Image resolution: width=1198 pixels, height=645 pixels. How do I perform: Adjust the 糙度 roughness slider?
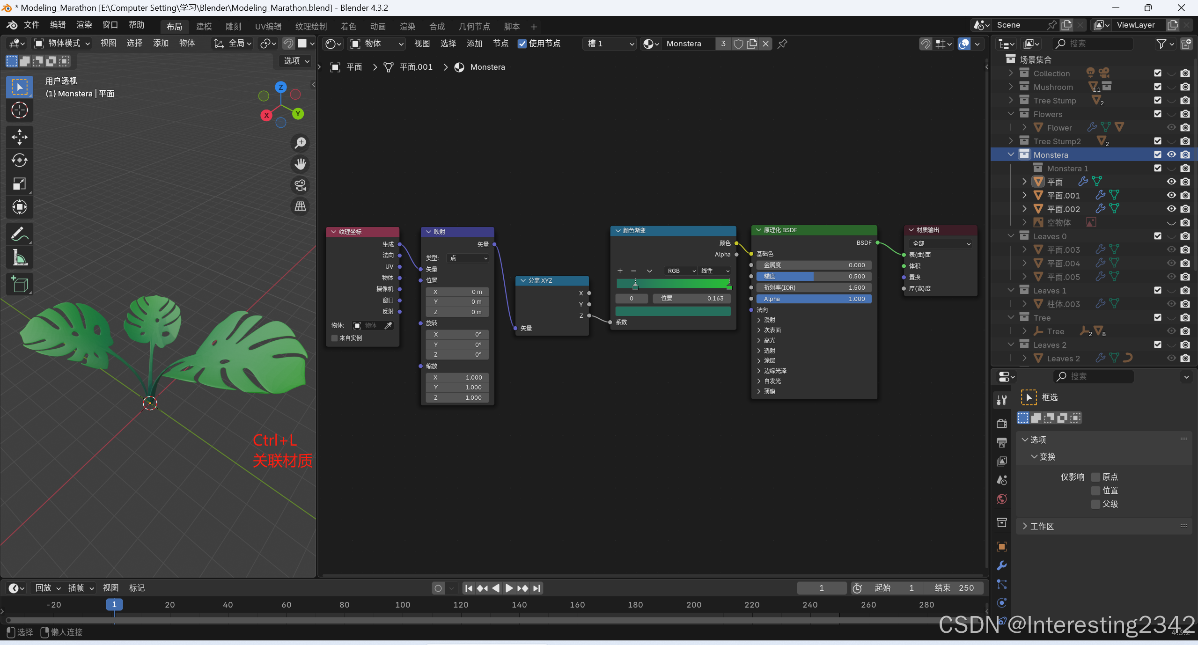click(814, 276)
